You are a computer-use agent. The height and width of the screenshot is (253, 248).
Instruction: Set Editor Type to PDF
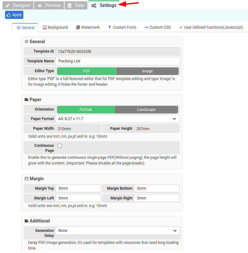(86, 71)
